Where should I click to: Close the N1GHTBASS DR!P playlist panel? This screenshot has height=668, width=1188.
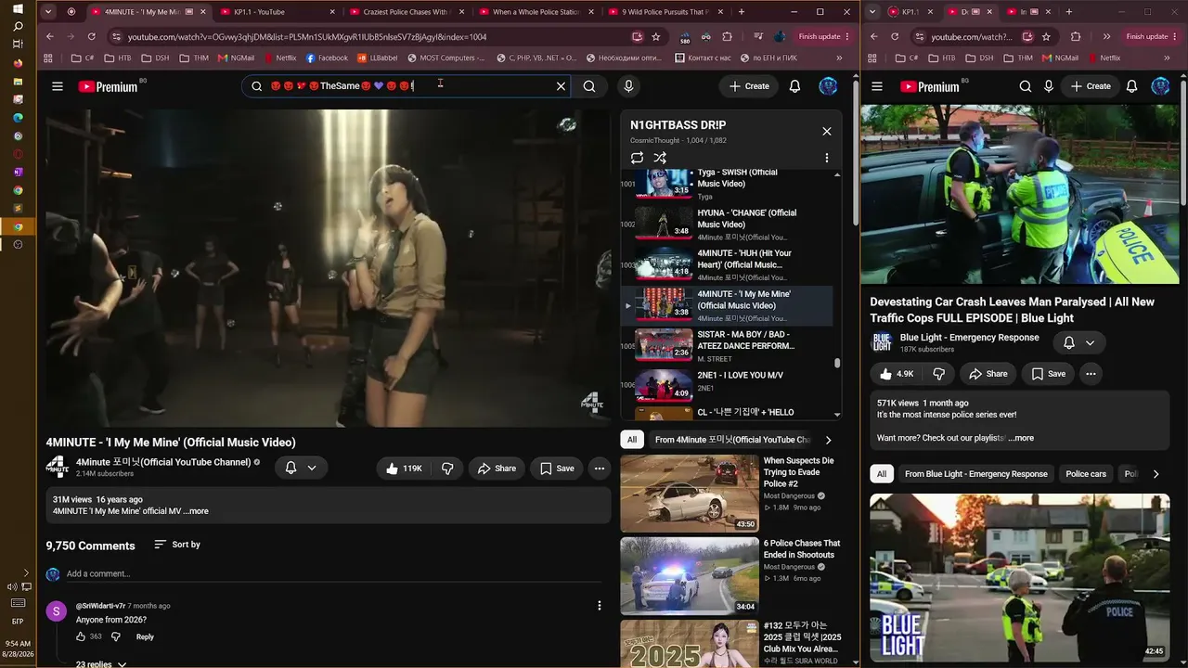(x=827, y=131)
